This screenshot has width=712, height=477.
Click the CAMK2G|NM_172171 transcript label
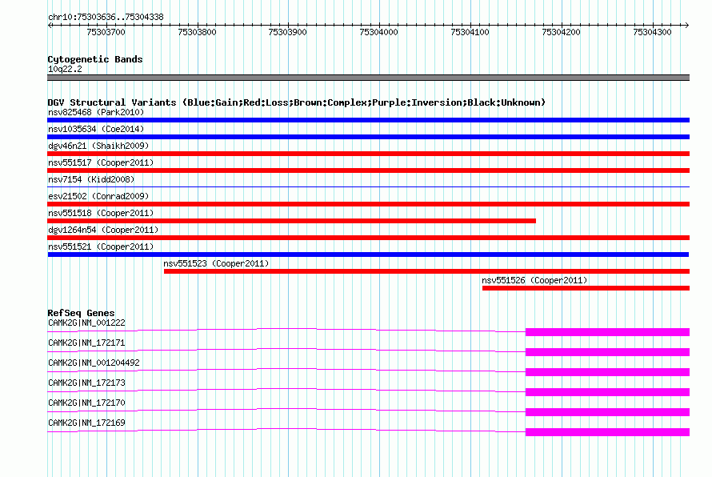(86, 343)
